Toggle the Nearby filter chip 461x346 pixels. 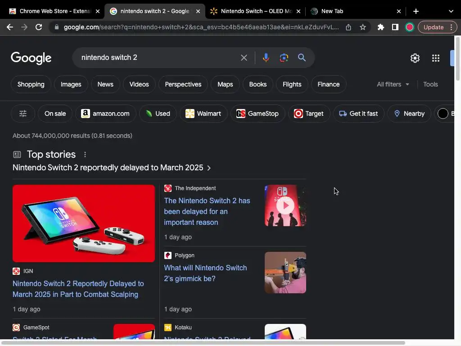tap(409, 114)
